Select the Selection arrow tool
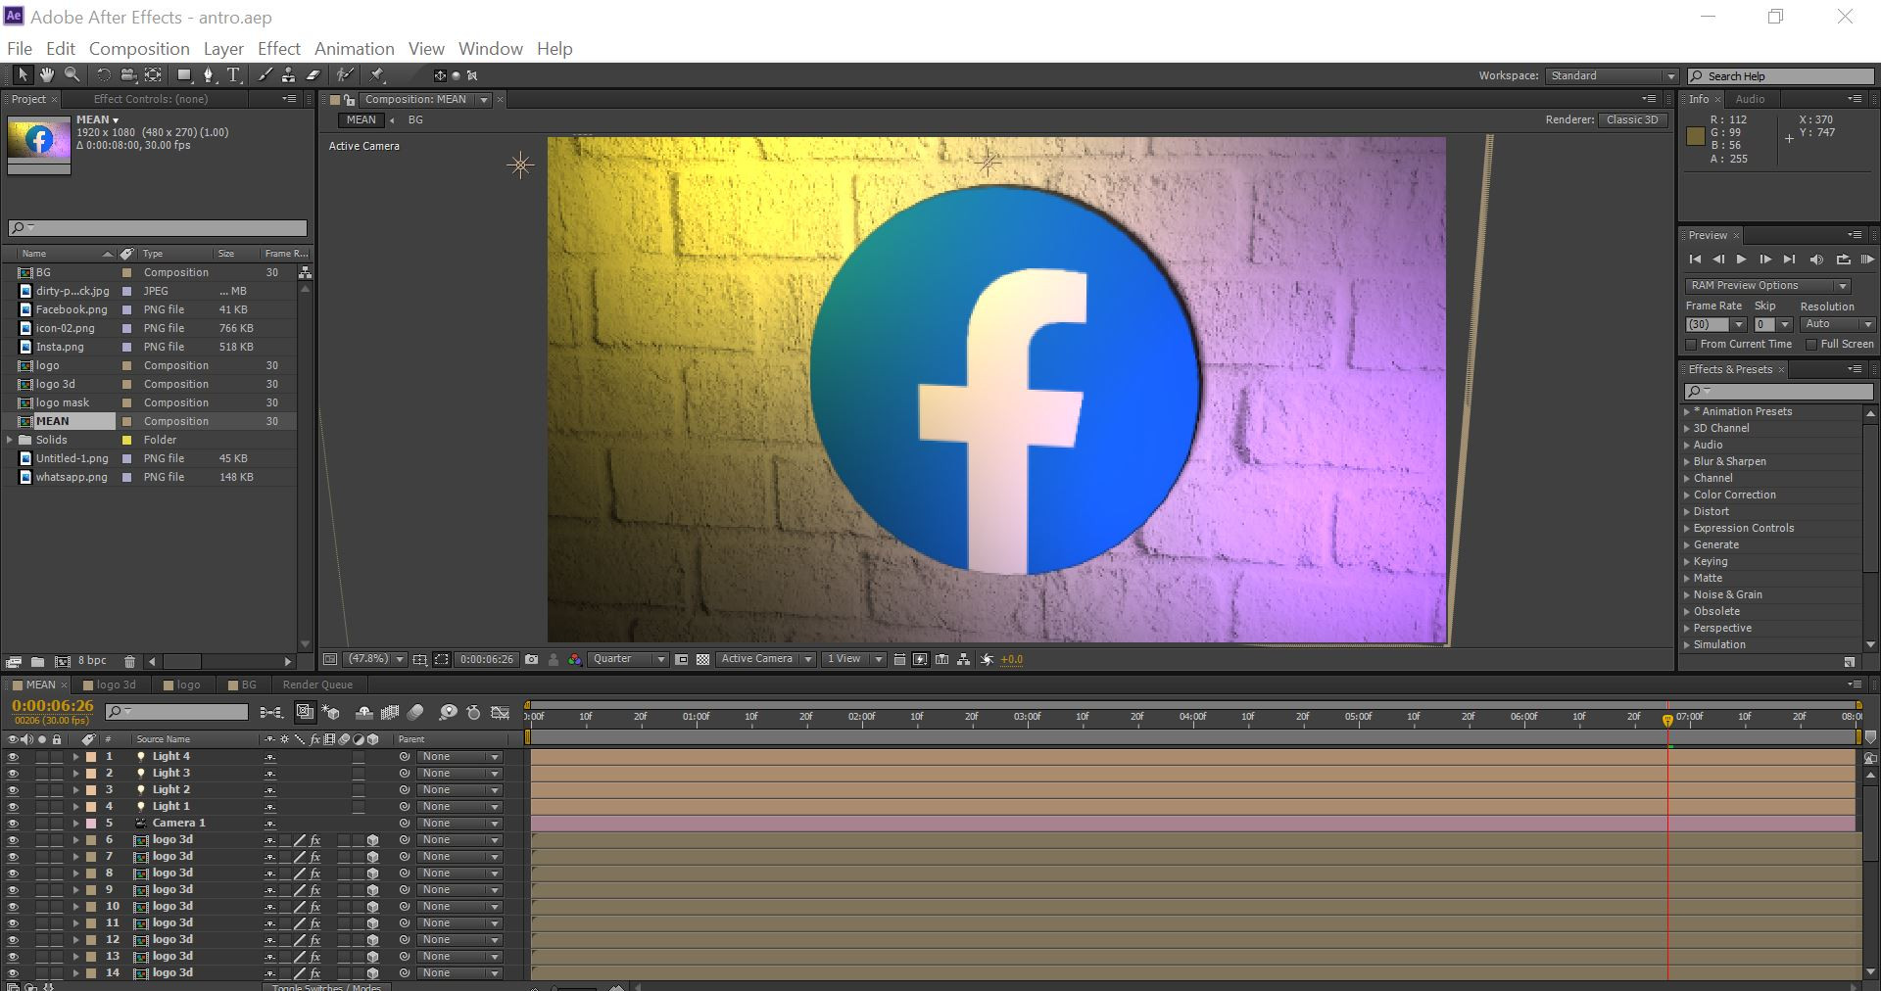This screenshot has width=1881, height=991. tap(22, 75)
